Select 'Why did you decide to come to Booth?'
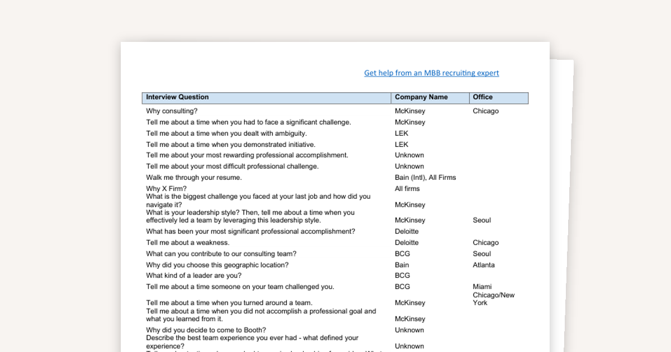This screenshot has width=671, height=352. click(x=206, y=330)
